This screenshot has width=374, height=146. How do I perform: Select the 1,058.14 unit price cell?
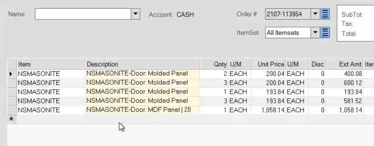[x=269, y=110]
